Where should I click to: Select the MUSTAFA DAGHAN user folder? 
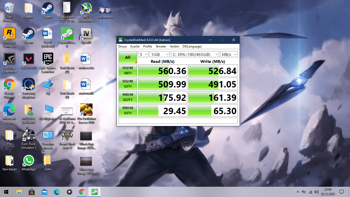coord(29,114)
